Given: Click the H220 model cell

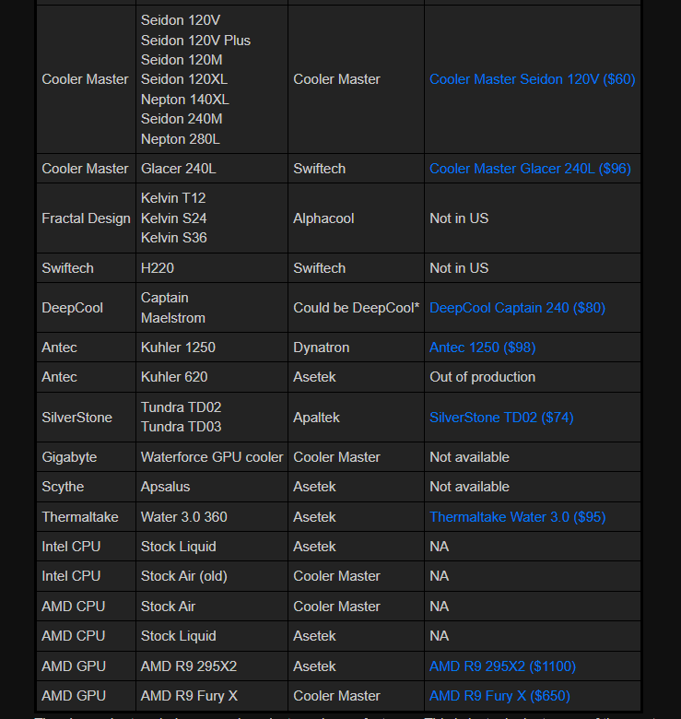Looking at the screenshot, I should (158, 268).
